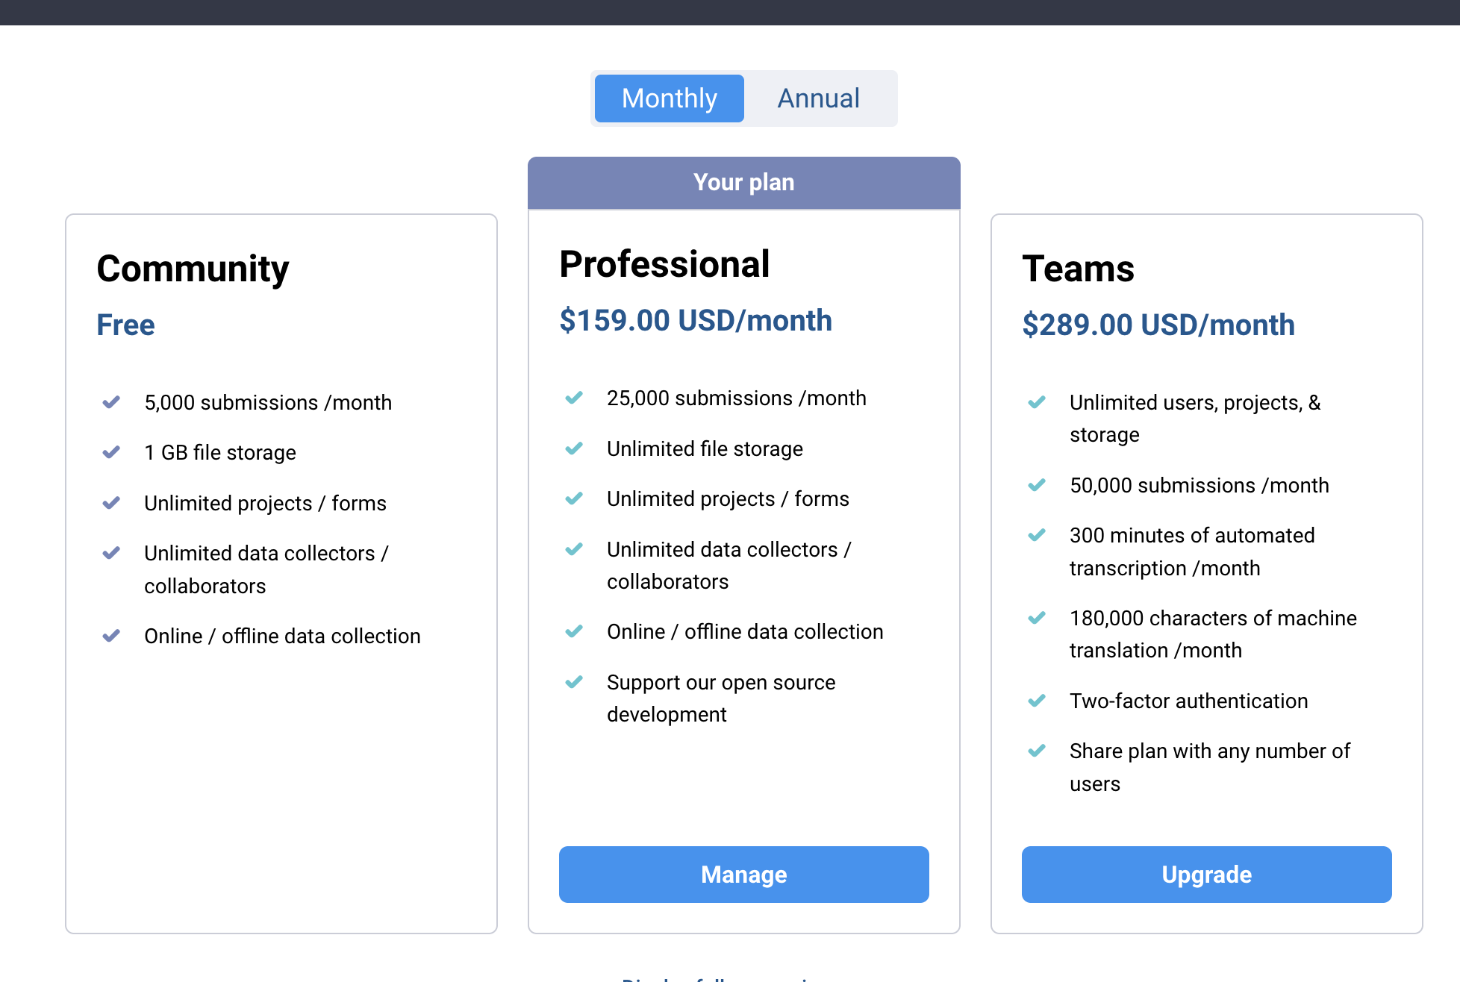The image size is (1460, 982).
Task: Click the Teams plan heading
Action: point(1078,269)
